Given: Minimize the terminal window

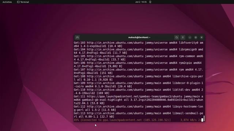Looking at the screenshot, I should point(190,37).
